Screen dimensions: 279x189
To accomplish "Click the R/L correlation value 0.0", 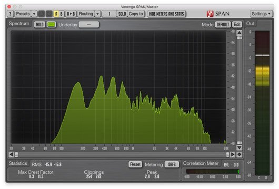I will click(236, 165).
